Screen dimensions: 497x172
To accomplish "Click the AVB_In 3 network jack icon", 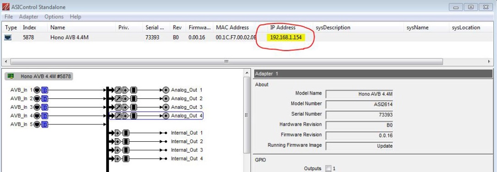I will point(38,107).
